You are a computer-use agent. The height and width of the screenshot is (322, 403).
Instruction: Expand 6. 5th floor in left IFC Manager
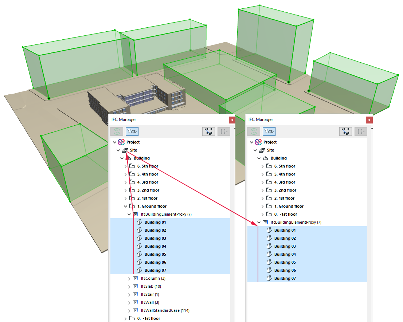pos(125,166)
